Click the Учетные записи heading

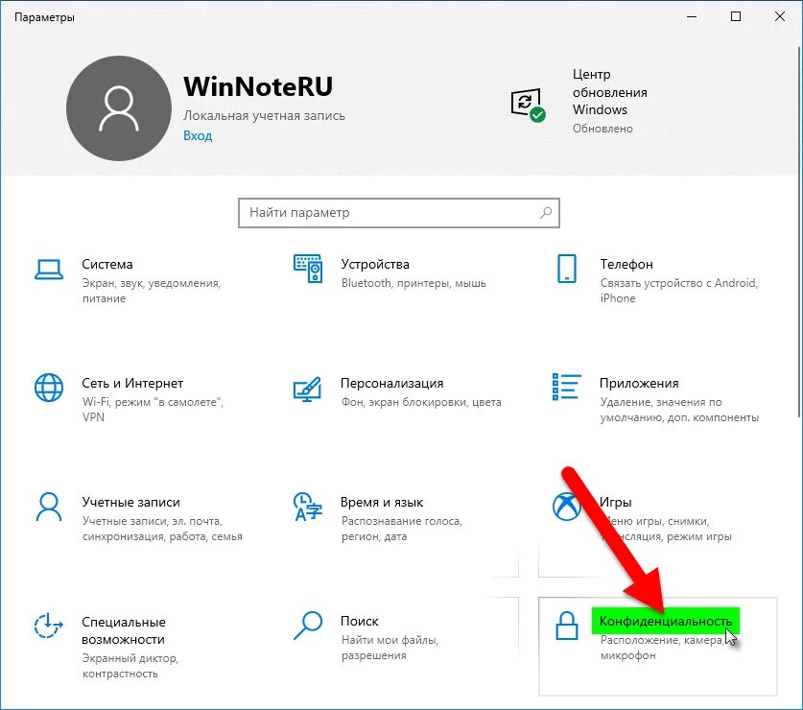coord(130,502)
